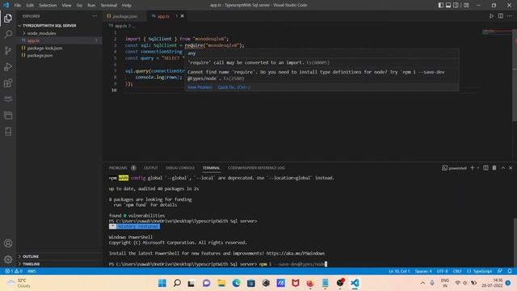Open Customize Layout icon in title bar
This screenshot has height=291, width=517.
pyautogui.click(x=466, y=5)
